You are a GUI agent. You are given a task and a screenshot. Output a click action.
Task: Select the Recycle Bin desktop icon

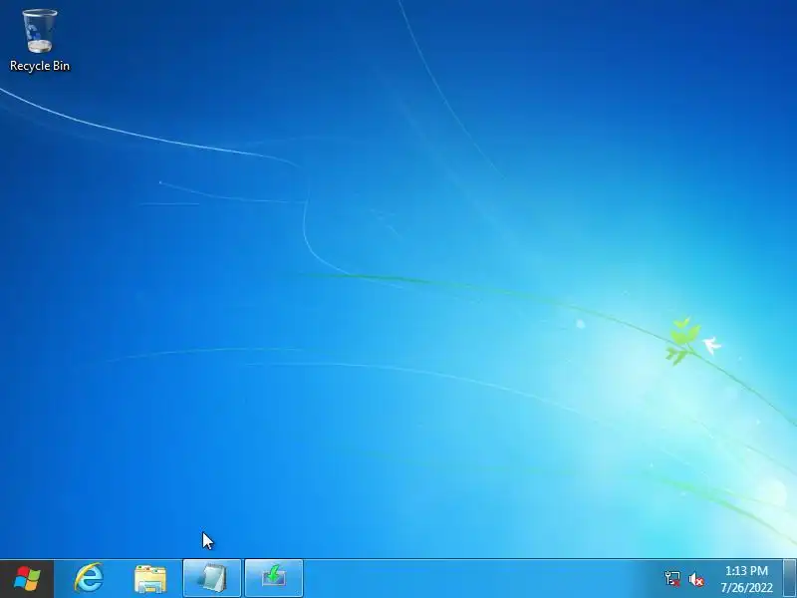pyautogui.click(x=40, y=40)
